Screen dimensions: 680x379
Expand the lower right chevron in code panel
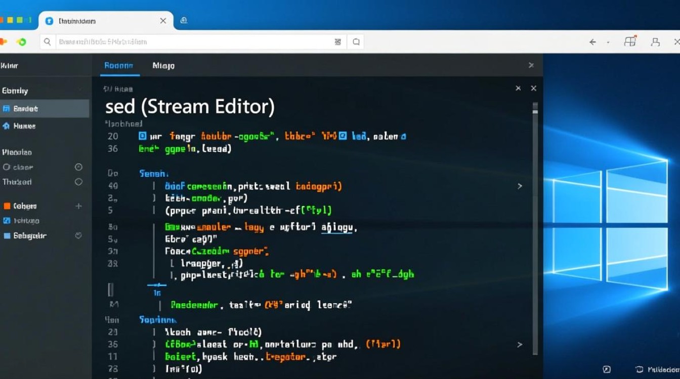pos(520,344)
